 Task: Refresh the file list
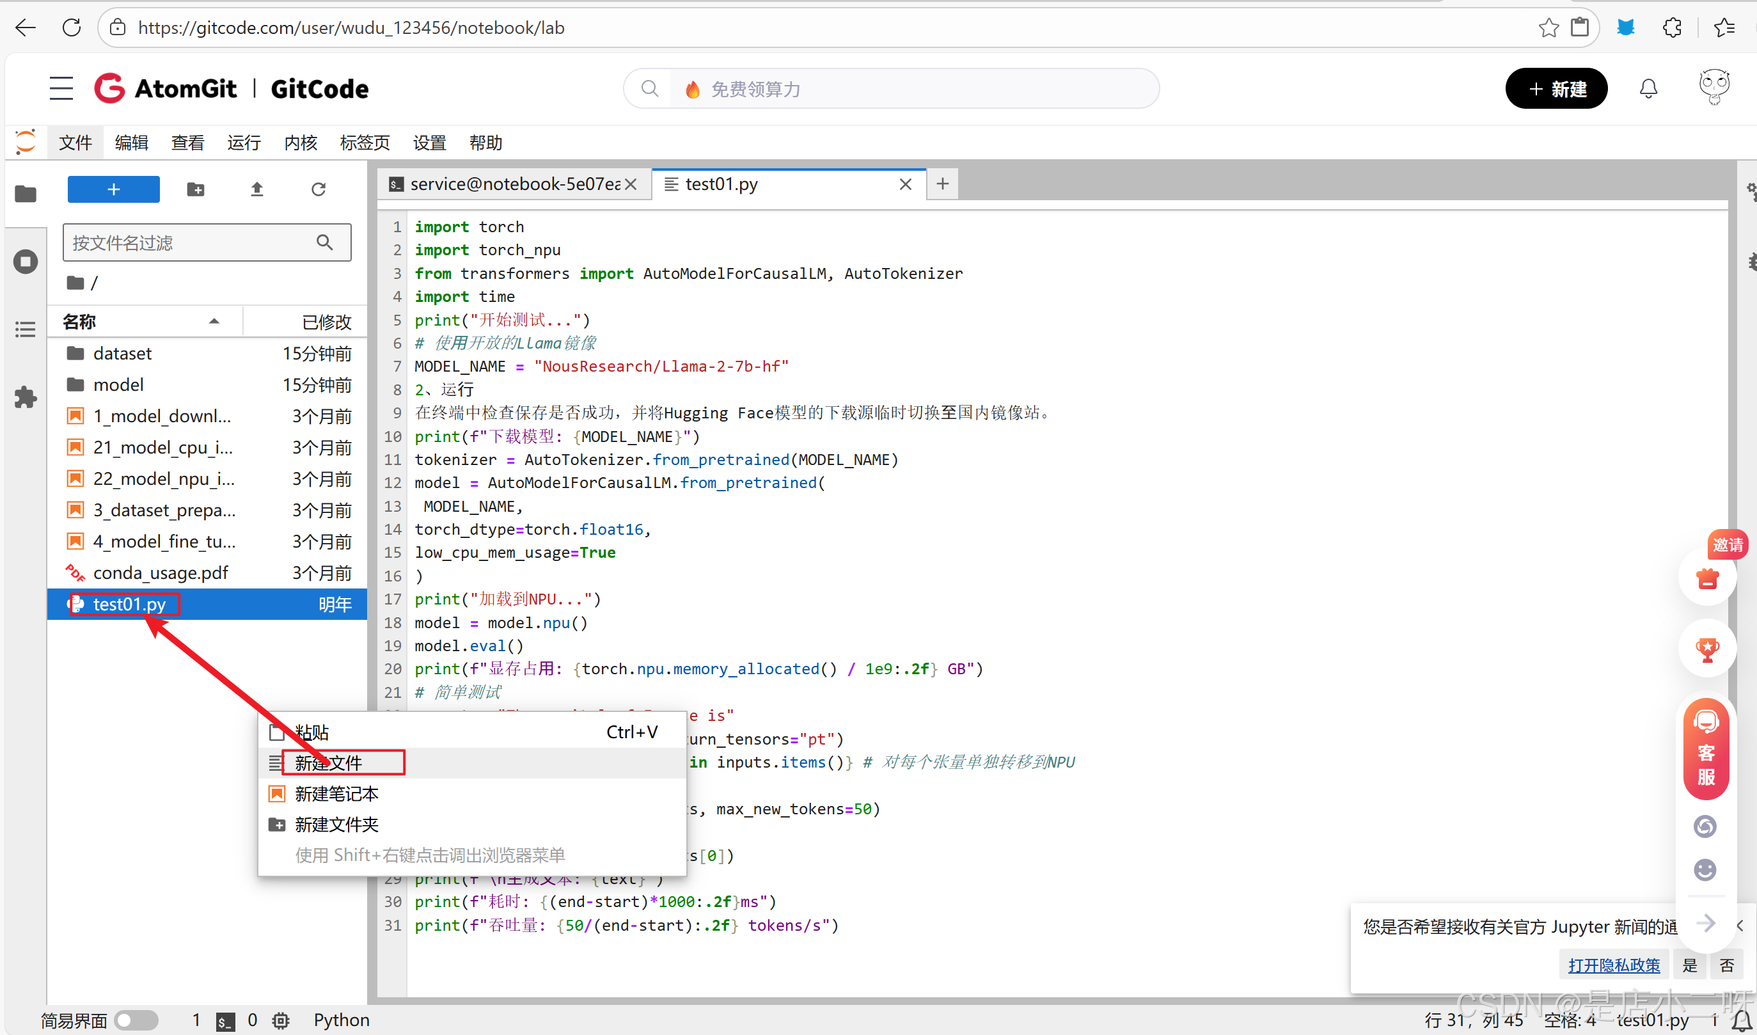click(319, 189)
